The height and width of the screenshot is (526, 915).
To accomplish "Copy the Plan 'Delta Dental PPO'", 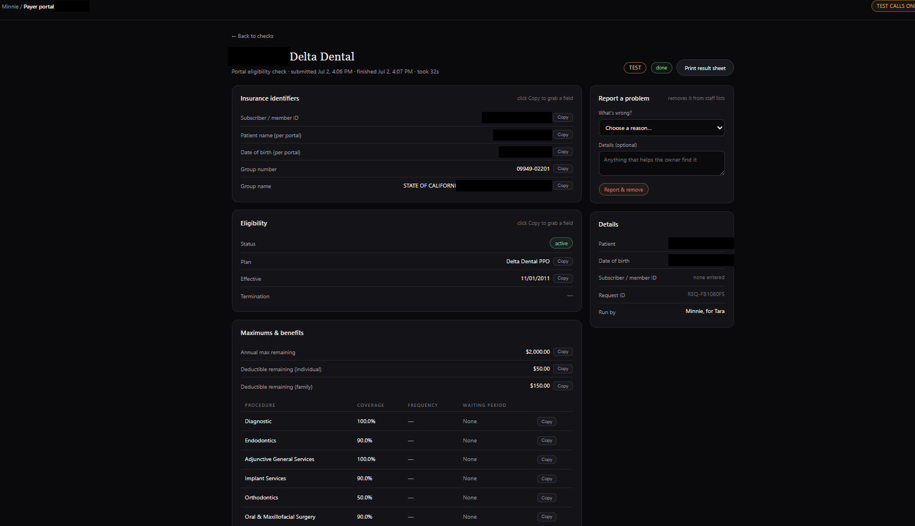I will (x=563, y=261).
